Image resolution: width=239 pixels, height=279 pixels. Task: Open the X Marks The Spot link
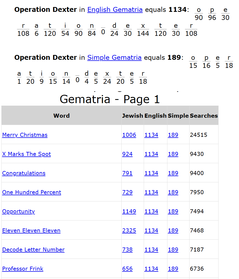pyautogui.click(x=26, y=154)
